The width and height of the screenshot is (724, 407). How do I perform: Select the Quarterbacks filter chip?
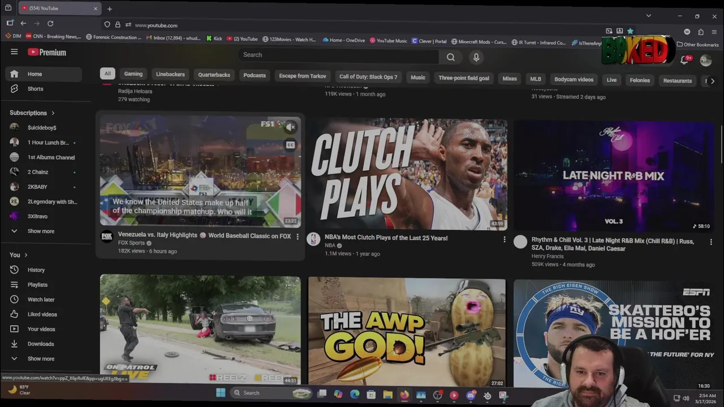coord(214,75)
